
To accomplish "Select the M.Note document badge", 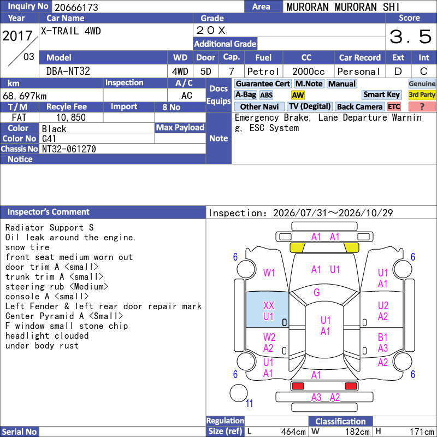I will click(309, 84).
